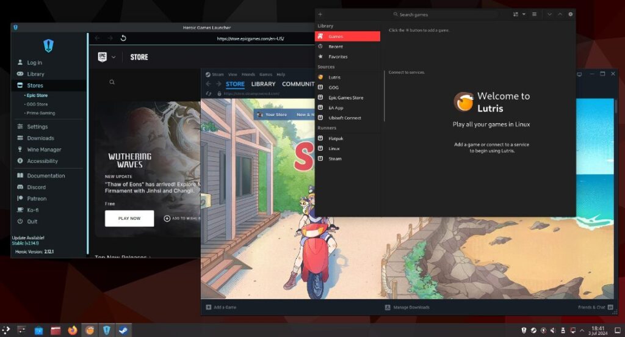625x337 pixels.
Task: Open the Help menu in Steam
Action: pyautogui.click(x=281, y=74)
